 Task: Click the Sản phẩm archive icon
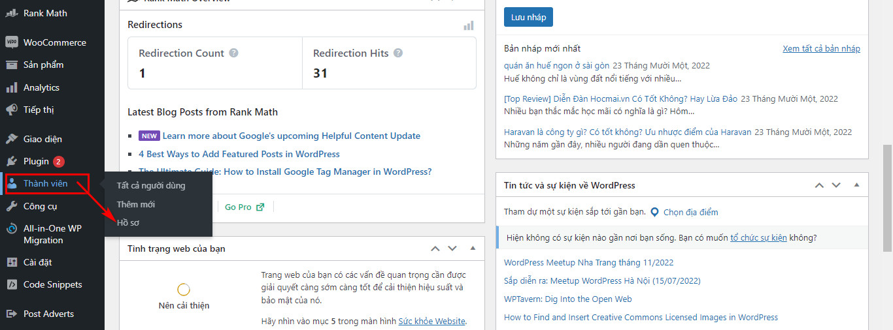click(x=12, y=65)
